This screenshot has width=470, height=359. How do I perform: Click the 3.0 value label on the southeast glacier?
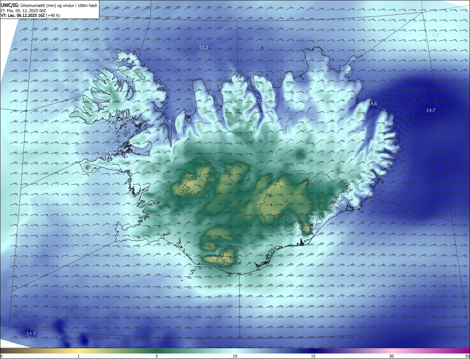coord(307,229)
